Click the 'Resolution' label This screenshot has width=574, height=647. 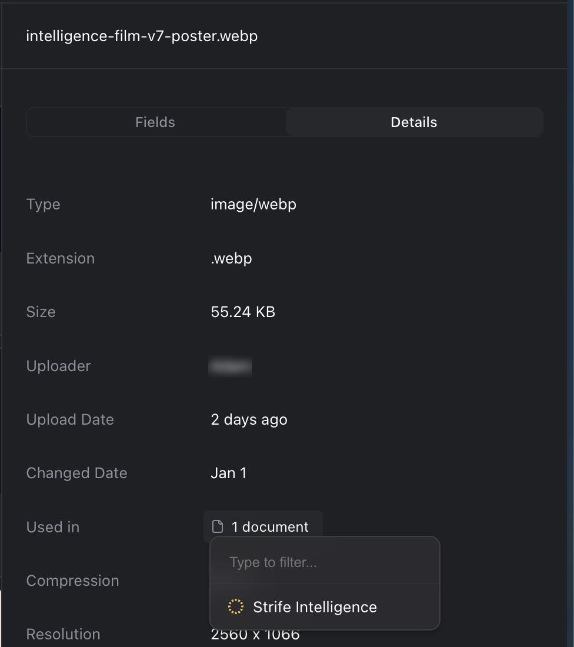63,634
